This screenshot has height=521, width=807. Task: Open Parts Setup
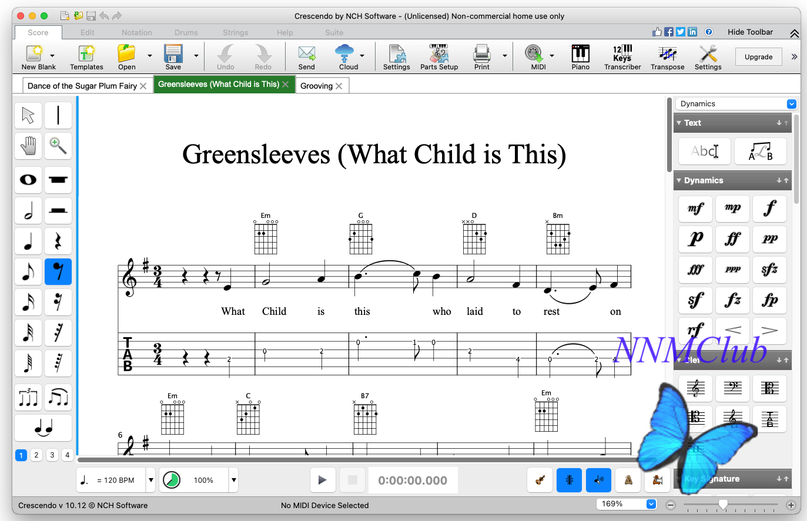click(439, 57)
